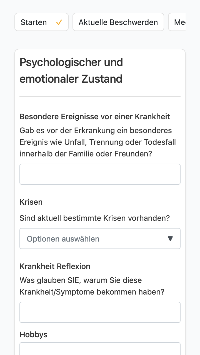Focus the Hobbys input box

click(x=100, y=349)
